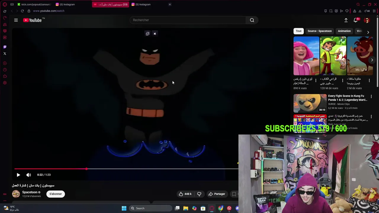Mute the video volume
Screen dimensions: 379x213
[x=29, y=175]
